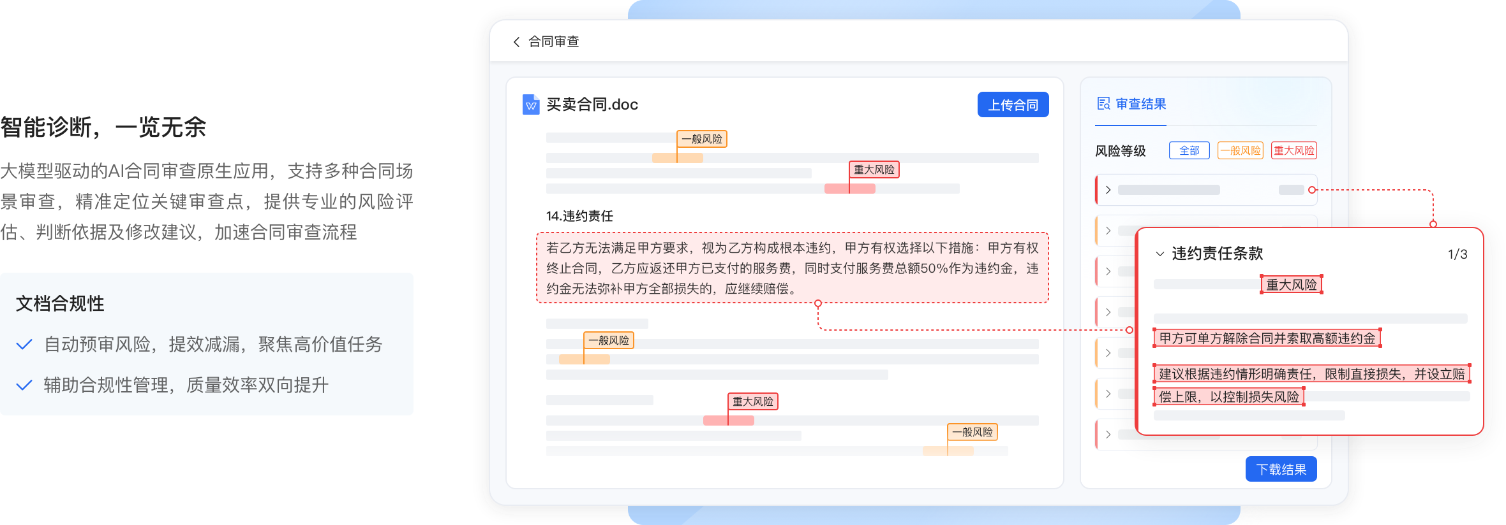Screen dimensions: 1506x525
Task: Click the bottom-right 一般风险 tag in the document
Action: 973,432
